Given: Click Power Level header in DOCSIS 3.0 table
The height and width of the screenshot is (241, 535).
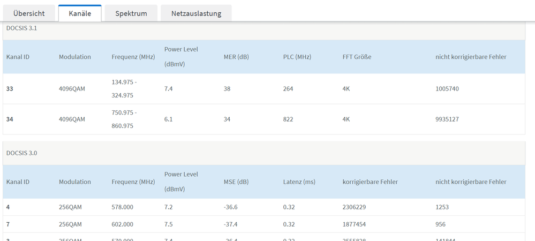Looking at the screenshot, I should pos(181,182).
